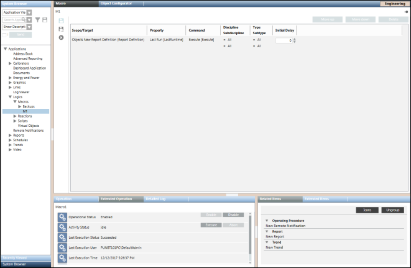Click the round X discard icon
The height and width of the screenshot is (268, 411).
(61, 38)
